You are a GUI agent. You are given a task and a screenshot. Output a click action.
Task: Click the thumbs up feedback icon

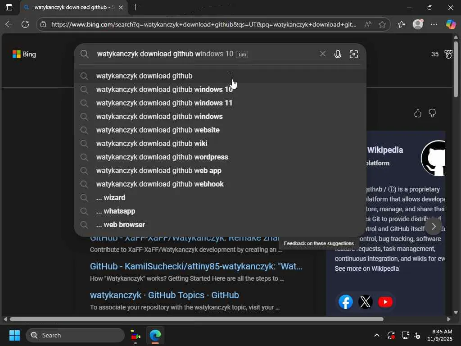pos(417,113)
